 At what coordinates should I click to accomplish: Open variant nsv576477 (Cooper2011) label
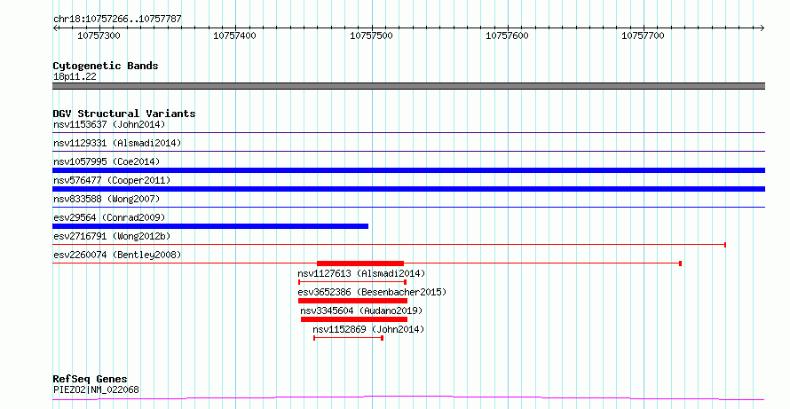[x=112, y=180]
